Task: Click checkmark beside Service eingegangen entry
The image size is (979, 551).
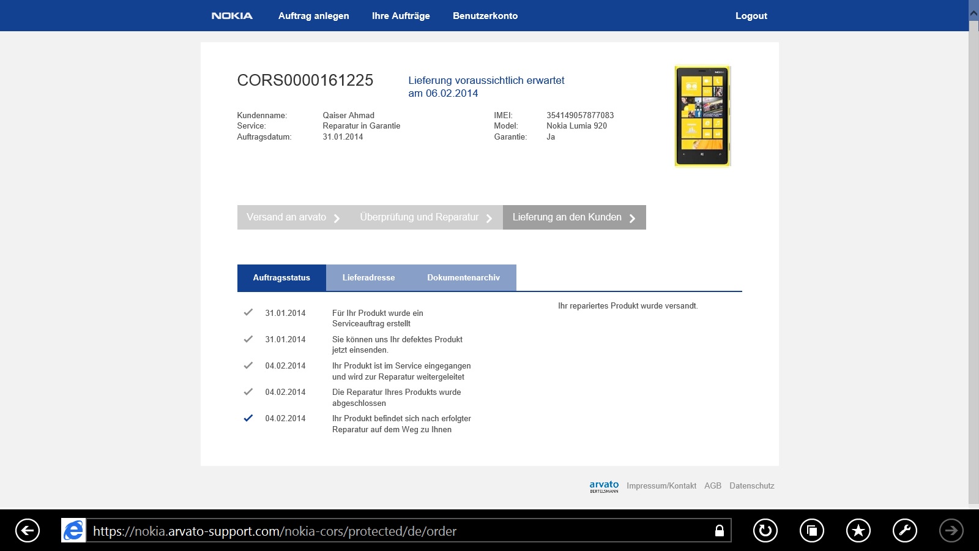Action: (x=248, y=365)
